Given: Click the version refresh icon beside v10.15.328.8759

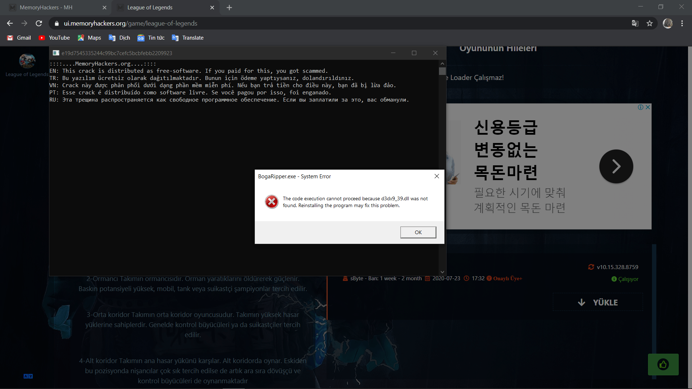Looking at the screenshot, I should 591,267.
